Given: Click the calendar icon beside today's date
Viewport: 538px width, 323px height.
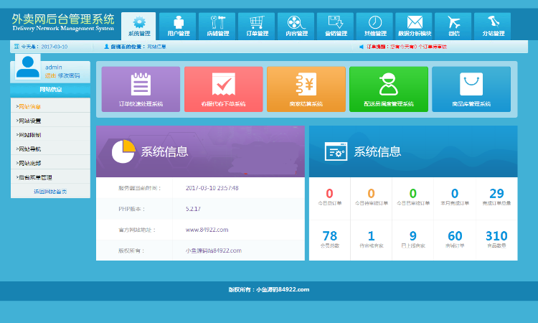Looking at the screenshot, I should click(x=16, y=47).
